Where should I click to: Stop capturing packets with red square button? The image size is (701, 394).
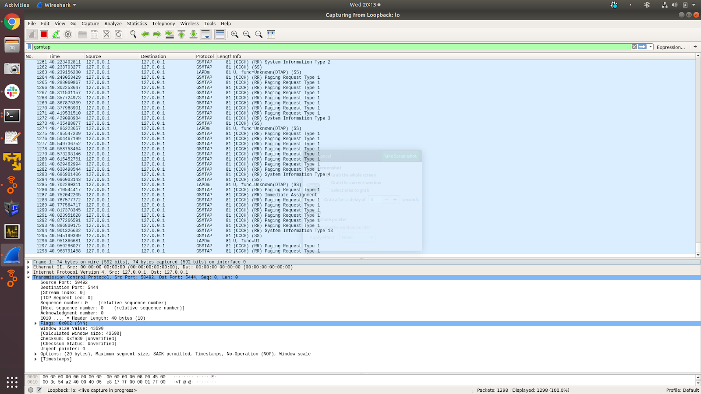click(x=44, y=34)
